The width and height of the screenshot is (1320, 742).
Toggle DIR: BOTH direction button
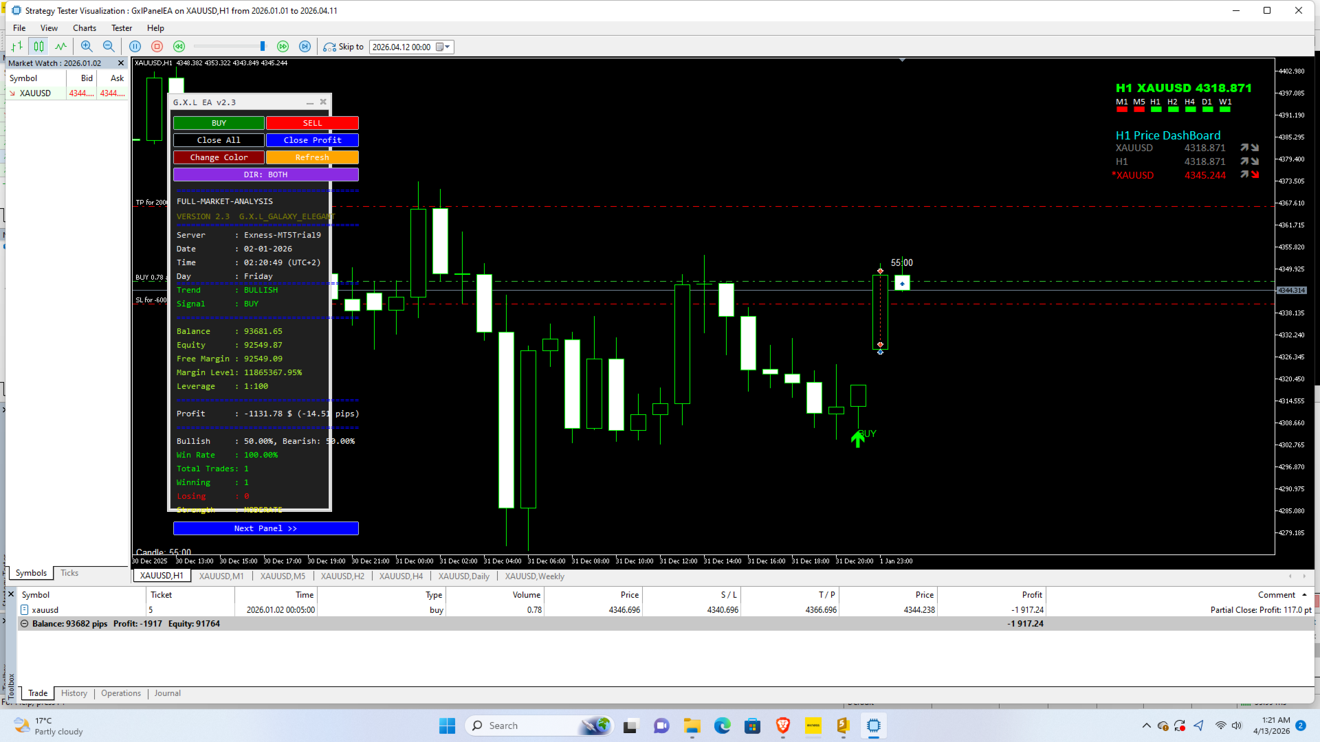pos(265,175)
